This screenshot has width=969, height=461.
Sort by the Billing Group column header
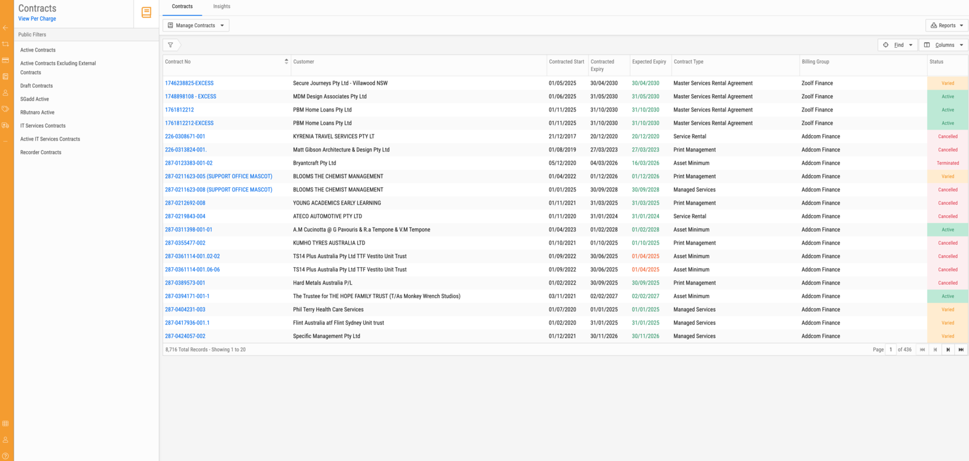tap(816, 62)
